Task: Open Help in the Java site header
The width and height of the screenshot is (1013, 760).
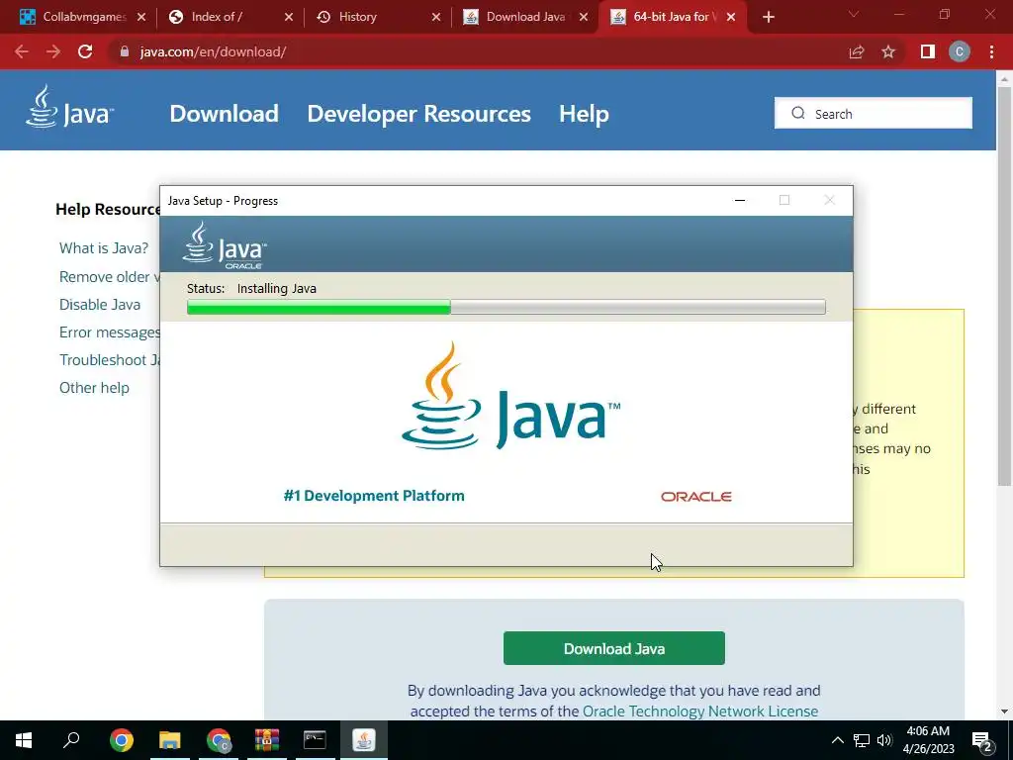Action: pos(584,114)
